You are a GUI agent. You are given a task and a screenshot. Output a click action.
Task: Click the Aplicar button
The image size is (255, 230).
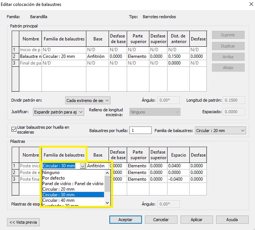click(x=196, y=220)
